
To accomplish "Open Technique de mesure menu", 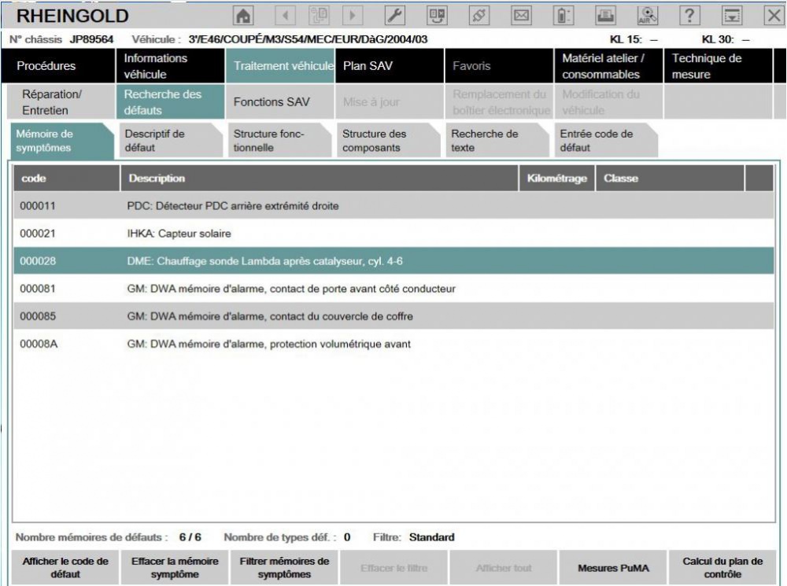I will coord(719,66).
